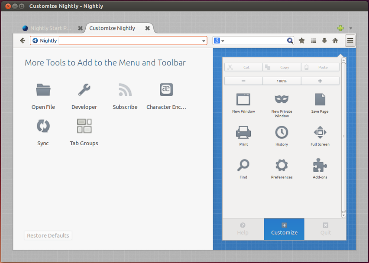
Task: Click the Open File folder icon
Action: (43, 90)
